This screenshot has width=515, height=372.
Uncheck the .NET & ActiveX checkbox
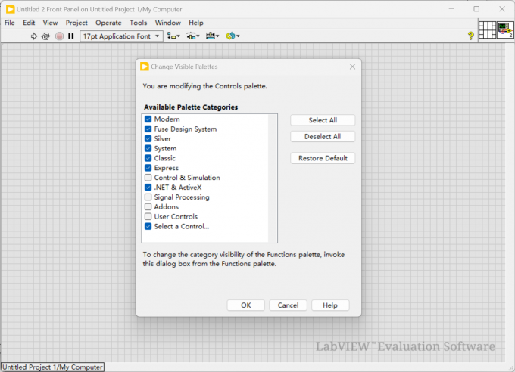[148, 188]
